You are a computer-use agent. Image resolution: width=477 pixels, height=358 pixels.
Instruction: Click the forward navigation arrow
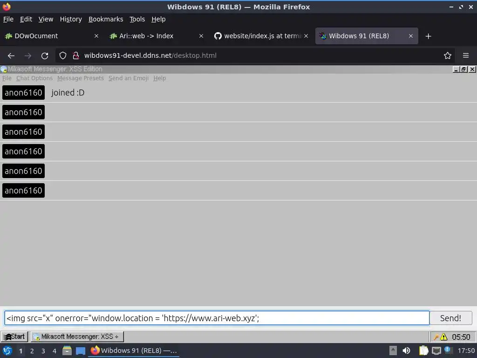click(27, 56)
